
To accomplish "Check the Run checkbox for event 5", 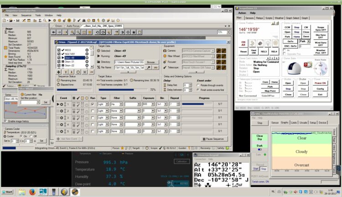I will (x=93, y=131).
